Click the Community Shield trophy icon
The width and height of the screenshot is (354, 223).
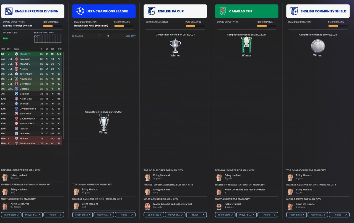click(318, 46)
